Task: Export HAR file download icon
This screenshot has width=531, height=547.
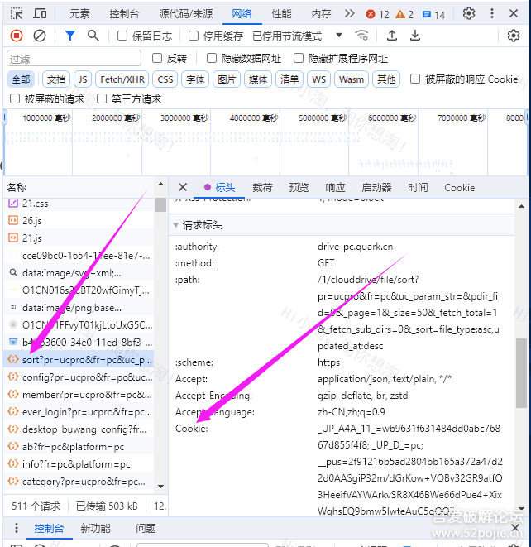Action: [415, 36]
